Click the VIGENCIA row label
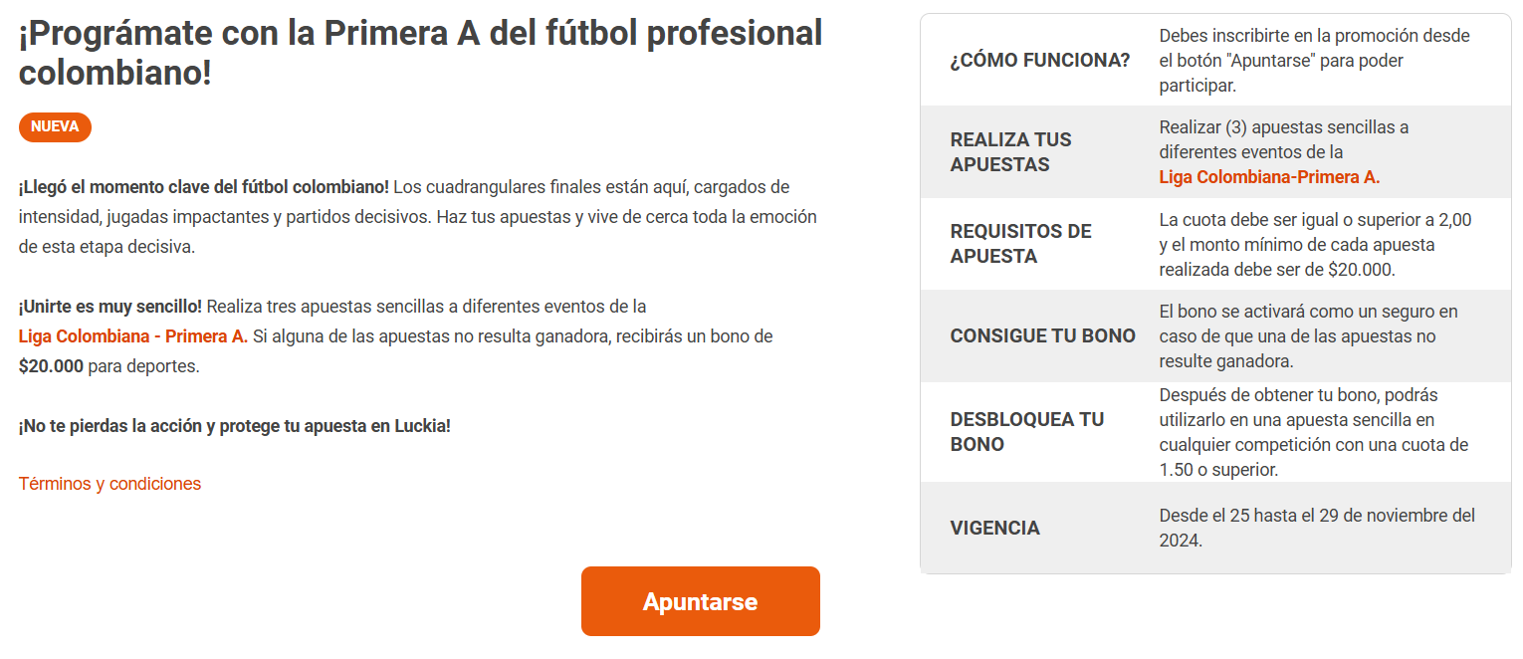The image size is (1523, 659). [x=994, y=528]
